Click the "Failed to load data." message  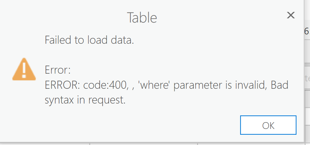click(x=89, y=41)
